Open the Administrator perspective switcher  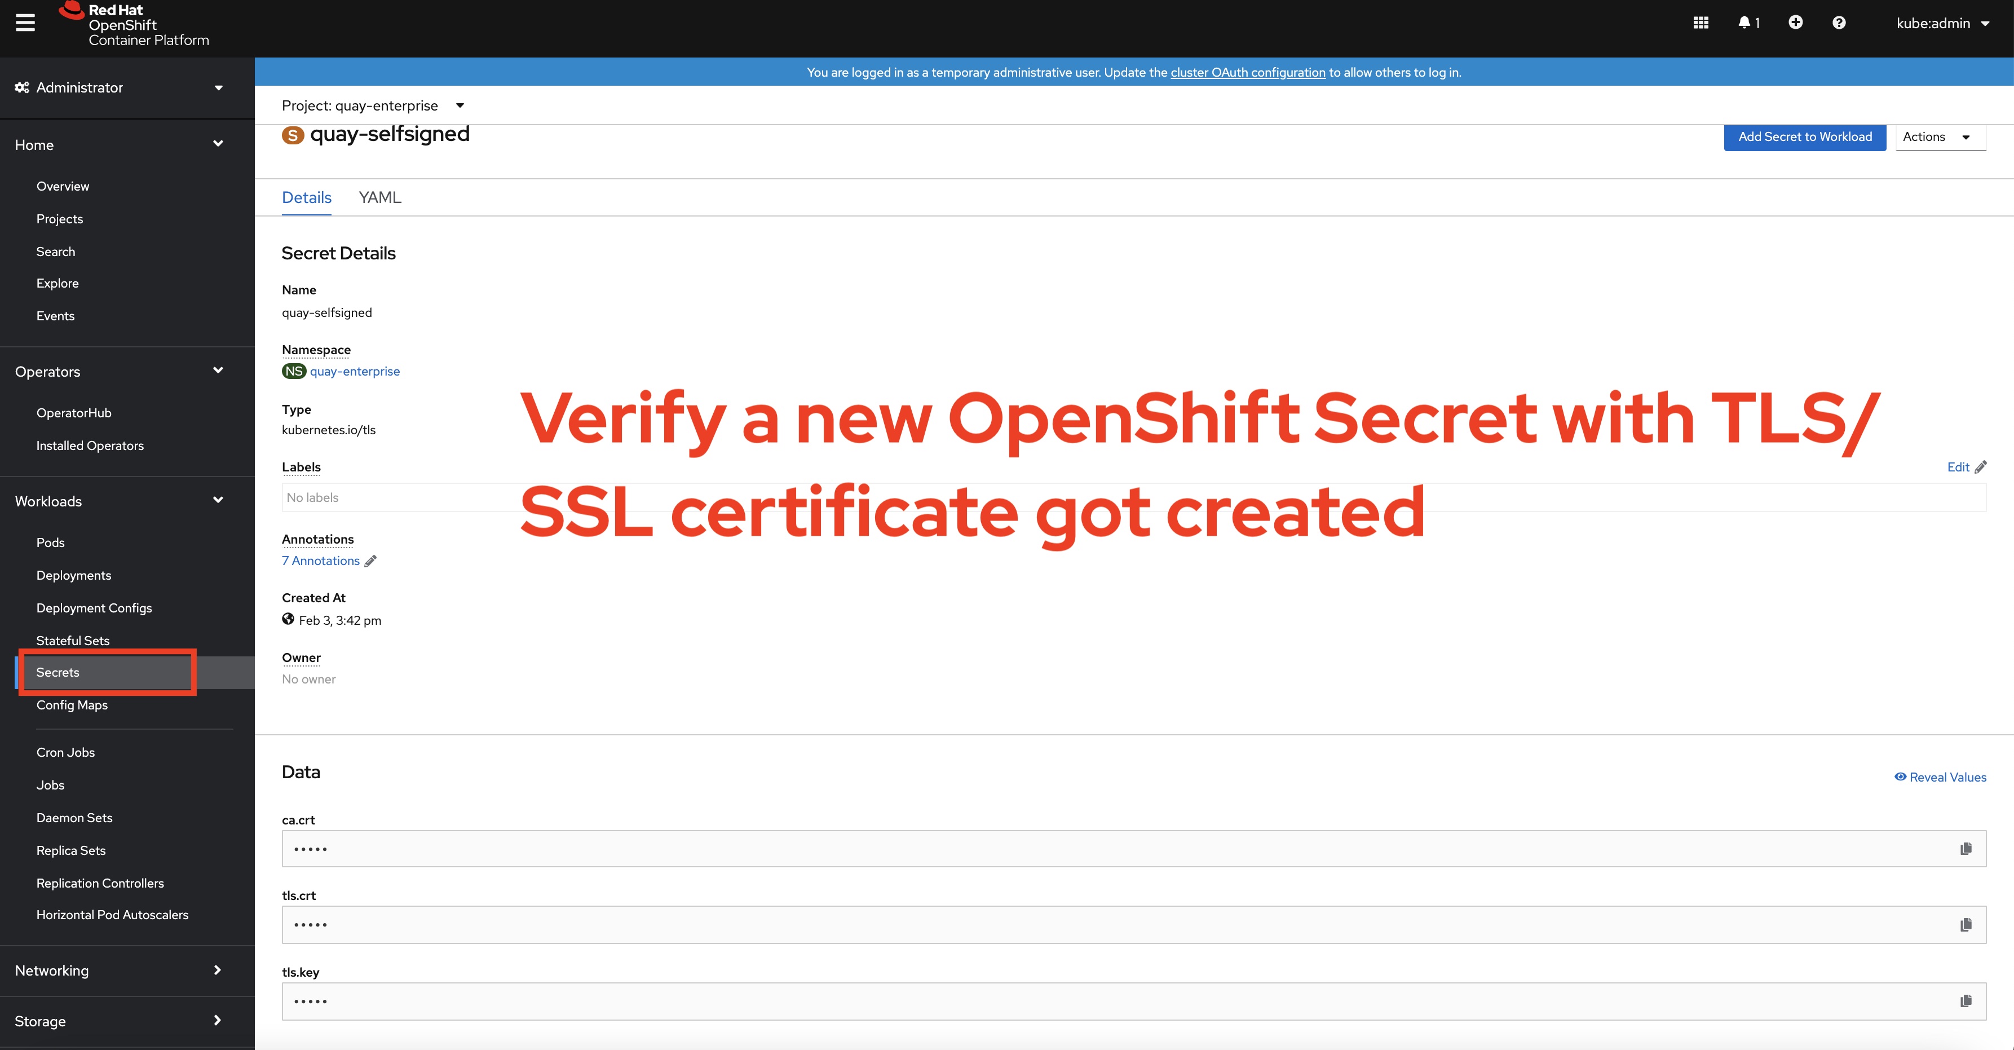click(119, 87)
